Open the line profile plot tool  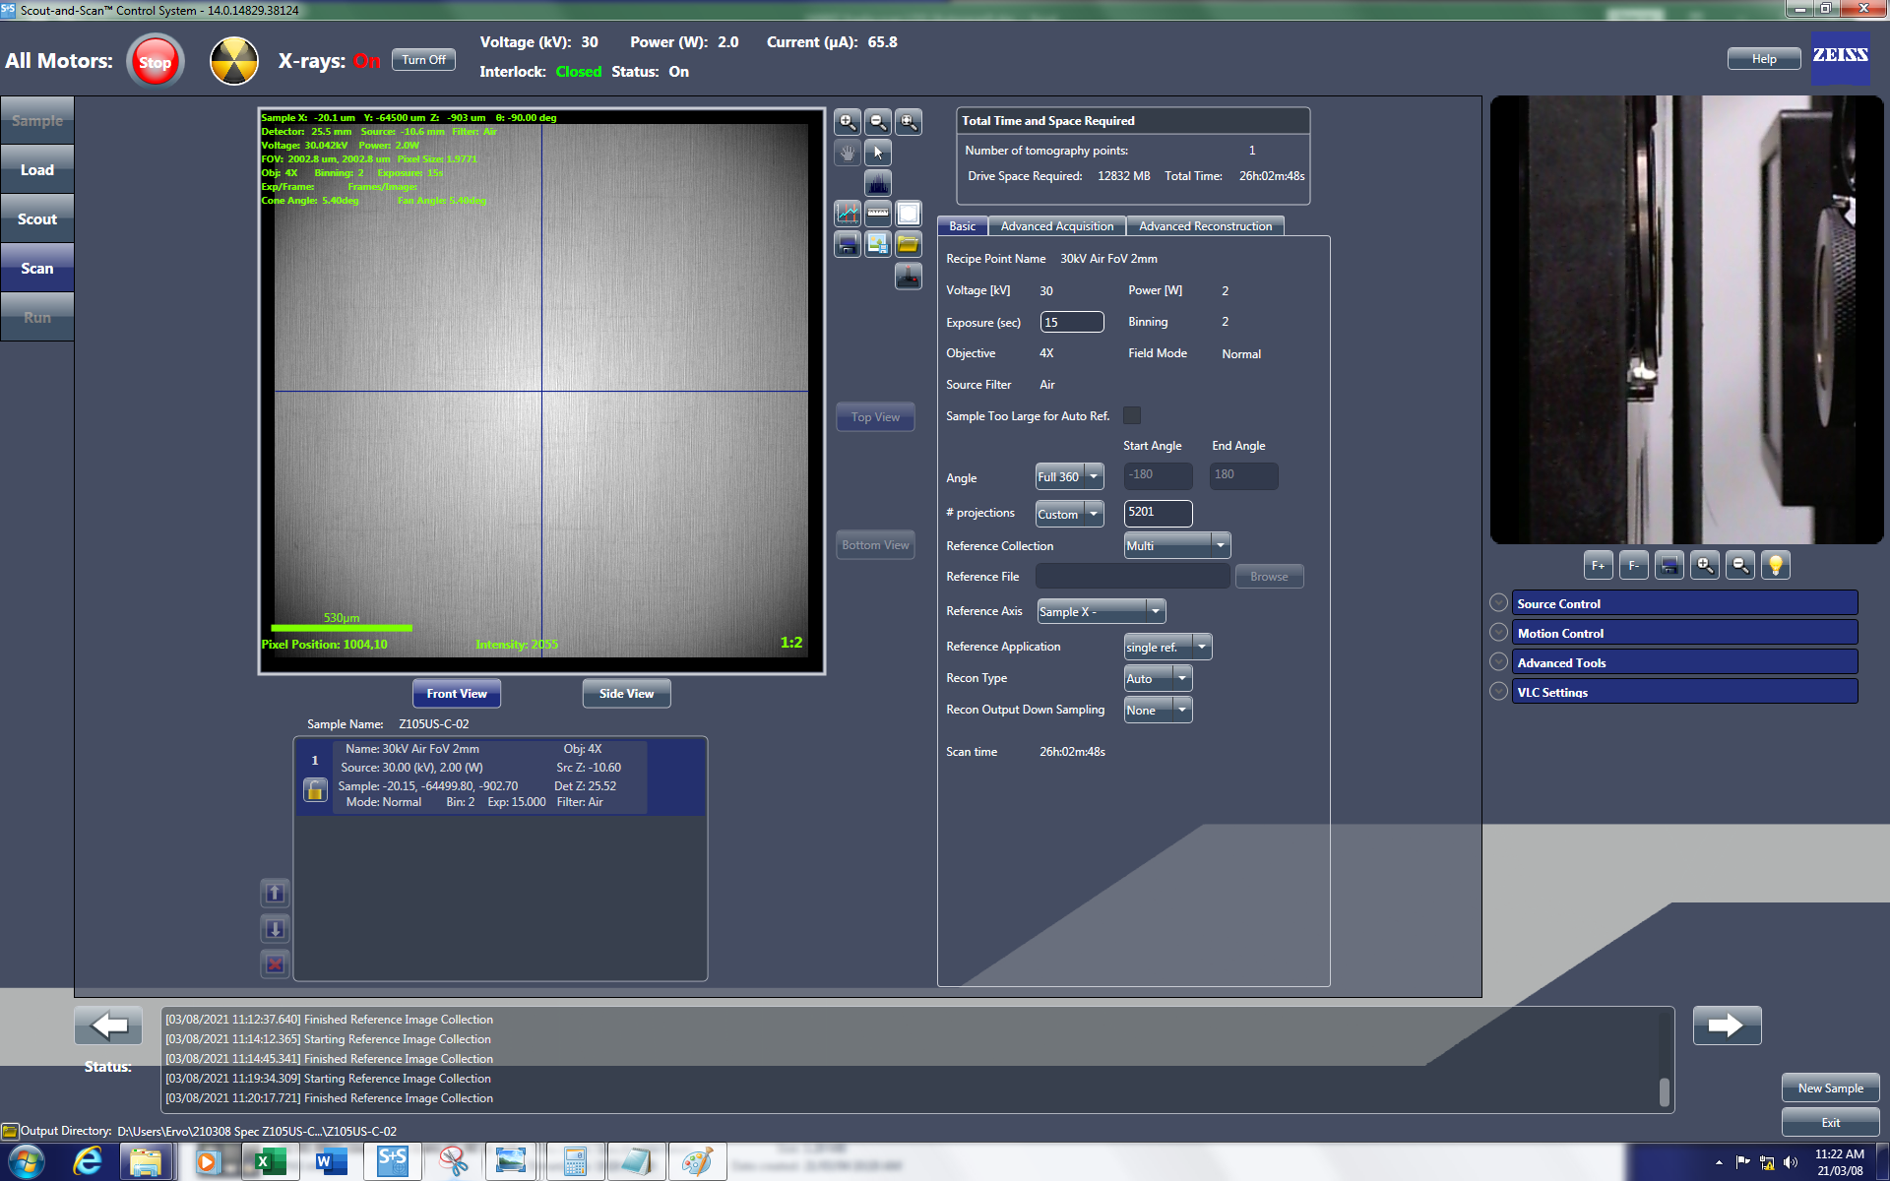pyautogui.click(x=847, y=214)
